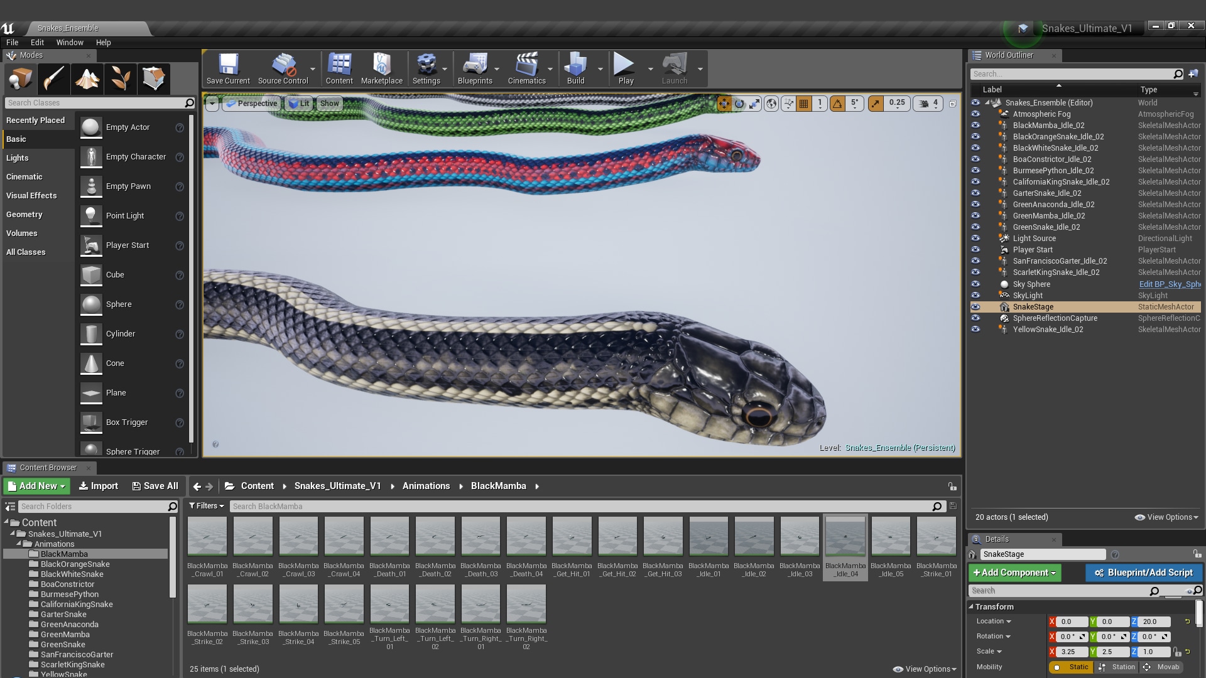Open the Cinematics toolbar icon
Screen dimensions: 1206x678
point(528,68)
